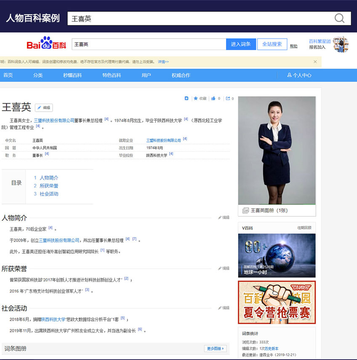Click reference [6] after 副会长
Viewport: 357px width, 360px height.
click(140, 329)
